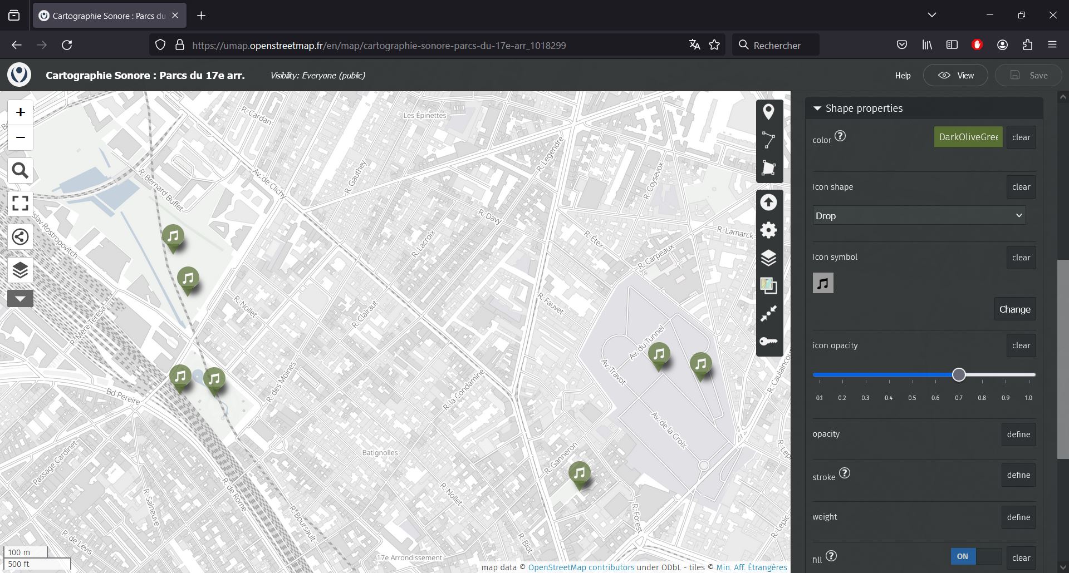Open help for color property
The width and height of the screenshot is (1069, 573).
pyautogui.click(x=840, y=136)
